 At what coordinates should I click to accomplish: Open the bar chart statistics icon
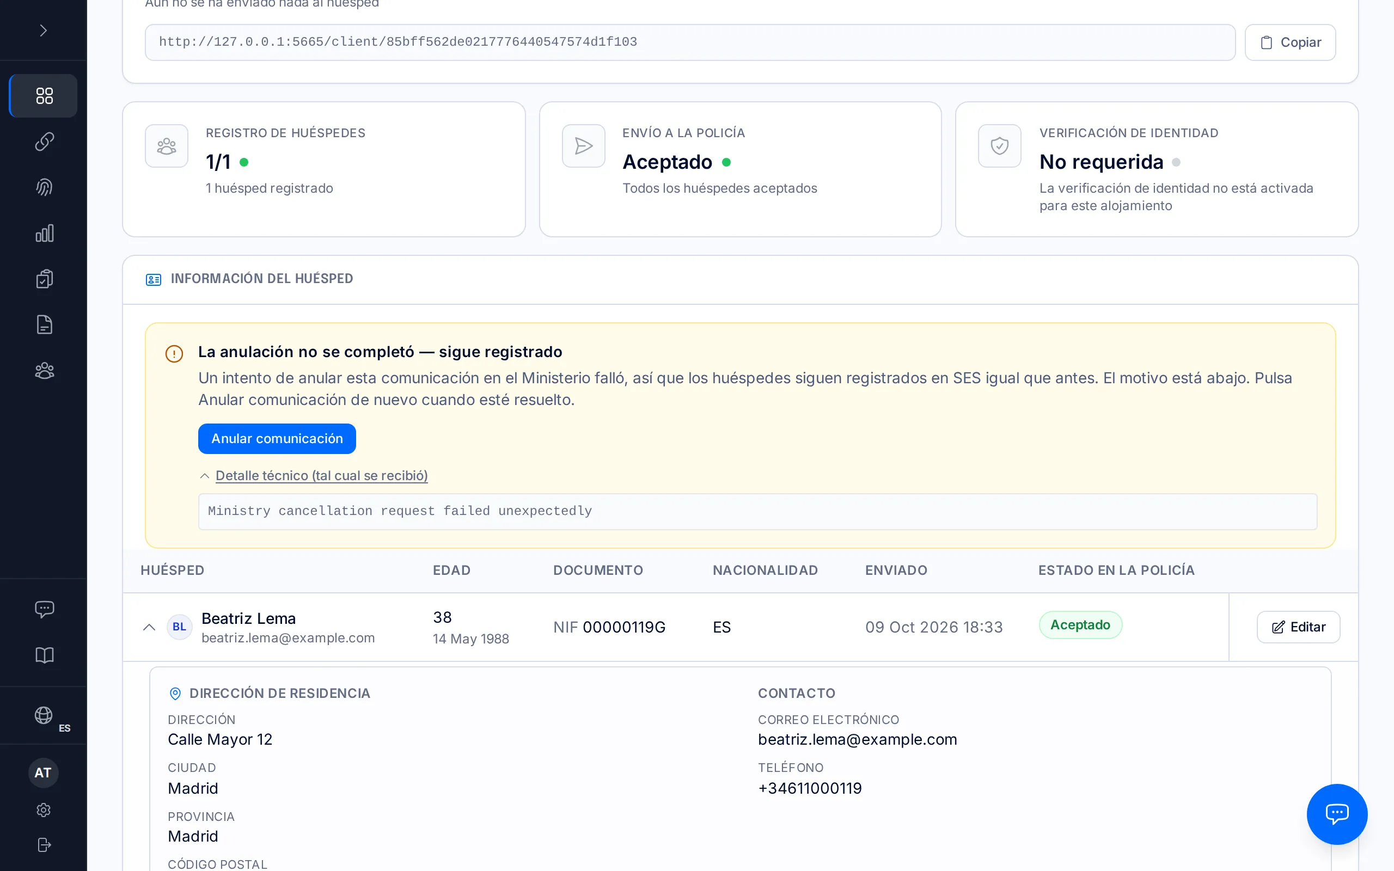(44, 234)
